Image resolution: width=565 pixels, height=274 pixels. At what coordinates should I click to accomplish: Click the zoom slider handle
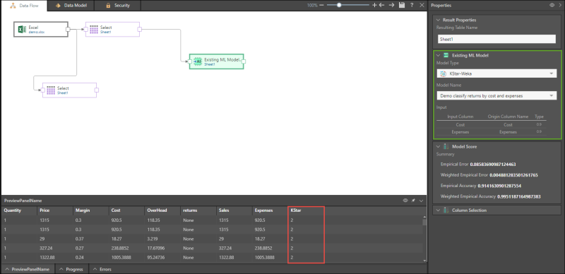(339, 6)
